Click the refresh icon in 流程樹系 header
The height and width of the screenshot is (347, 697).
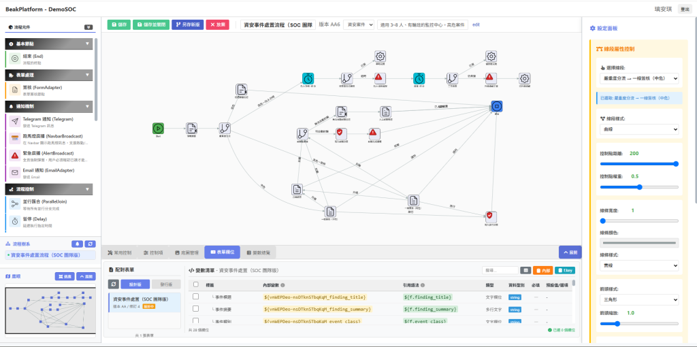tap(90, 244)
